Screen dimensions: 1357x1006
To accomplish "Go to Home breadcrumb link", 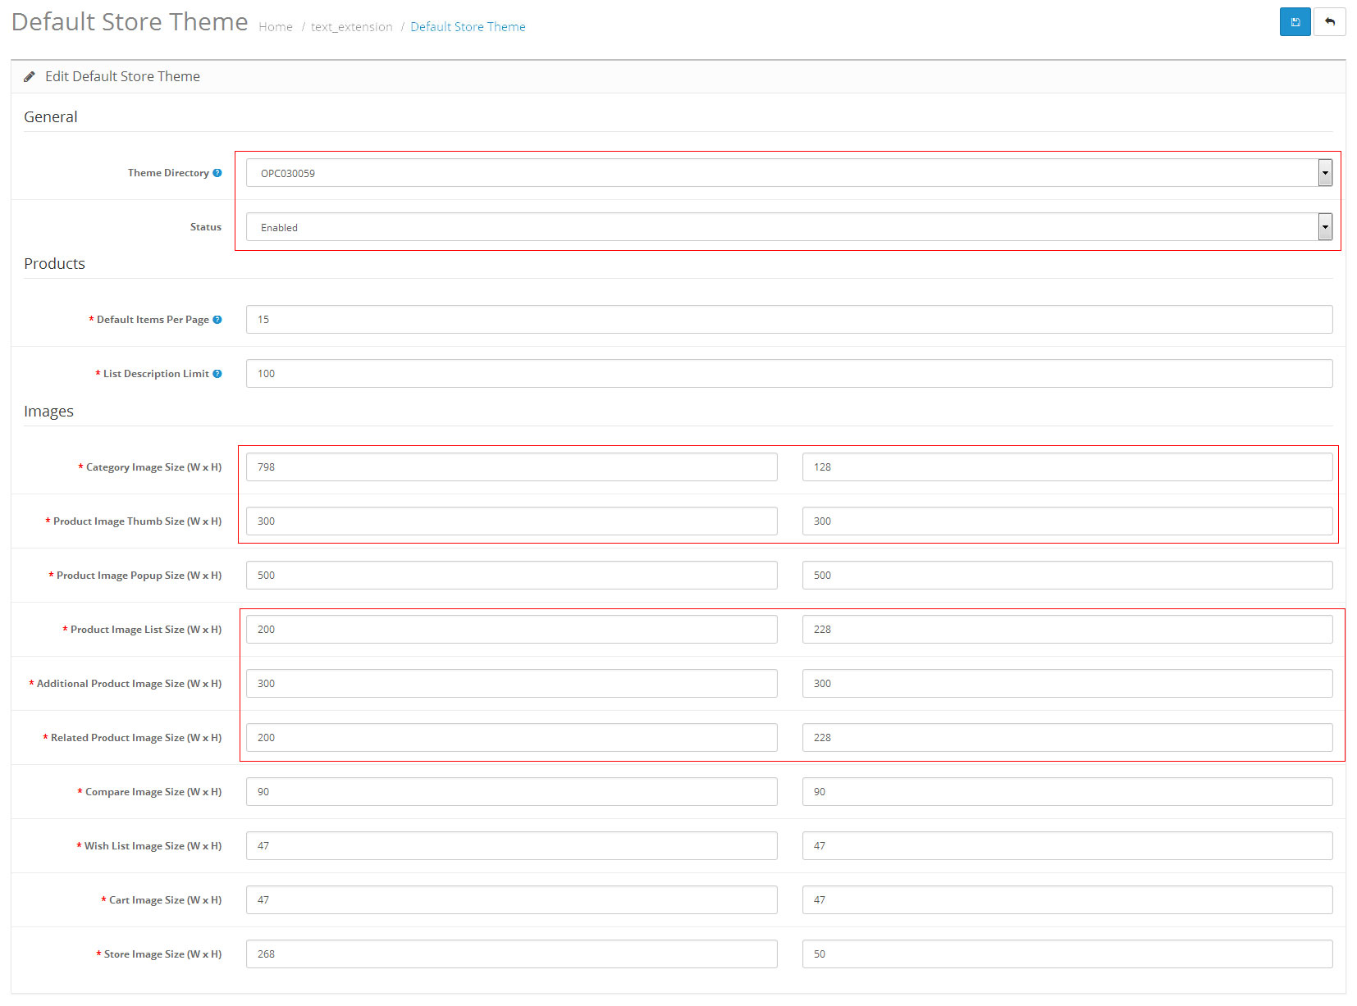I will pyautogui.click(x=275, y=27).
